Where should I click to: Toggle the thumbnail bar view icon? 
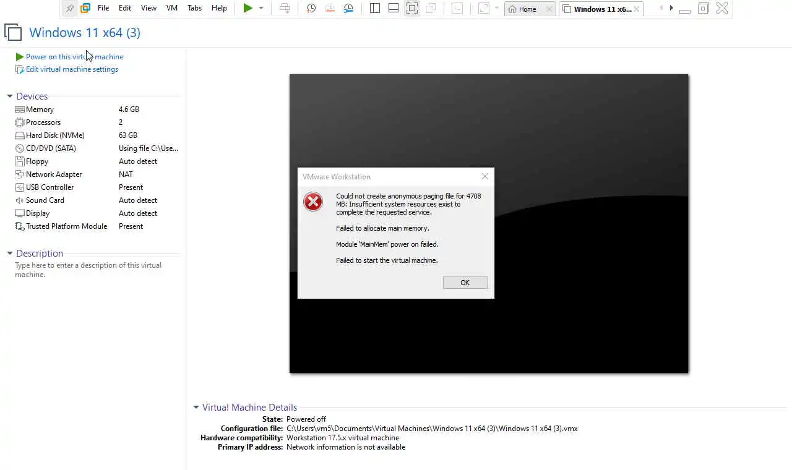394,8
